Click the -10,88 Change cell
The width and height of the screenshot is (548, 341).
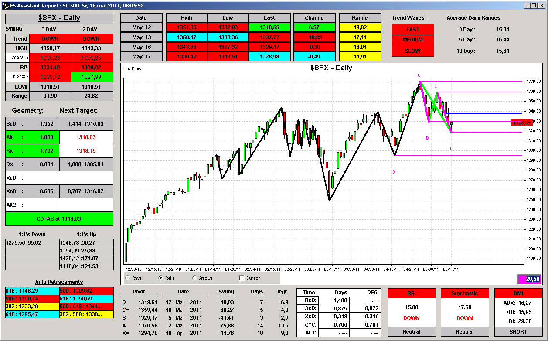(x=314, y=37)
